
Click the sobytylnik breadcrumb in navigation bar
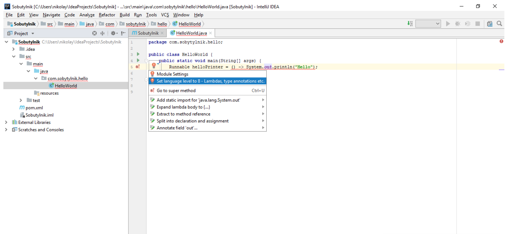(133, 24)
